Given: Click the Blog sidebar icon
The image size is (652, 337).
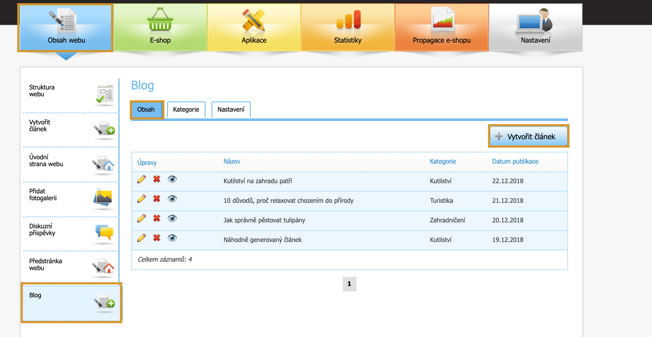Looking at the screenshot, I should (104, 302).
